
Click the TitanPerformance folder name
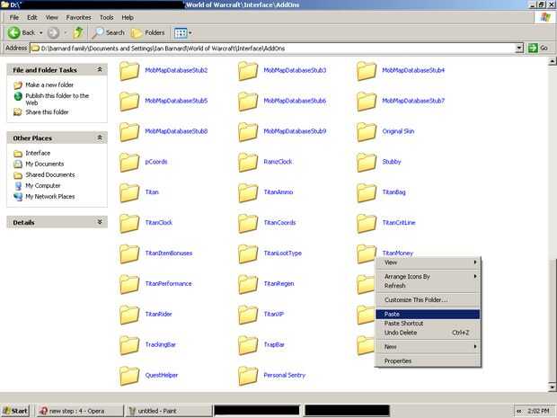coord(168,284)
